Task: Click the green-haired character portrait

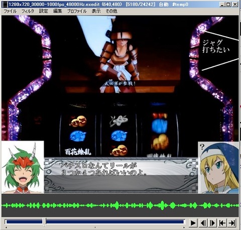Action: coord(23,167)
